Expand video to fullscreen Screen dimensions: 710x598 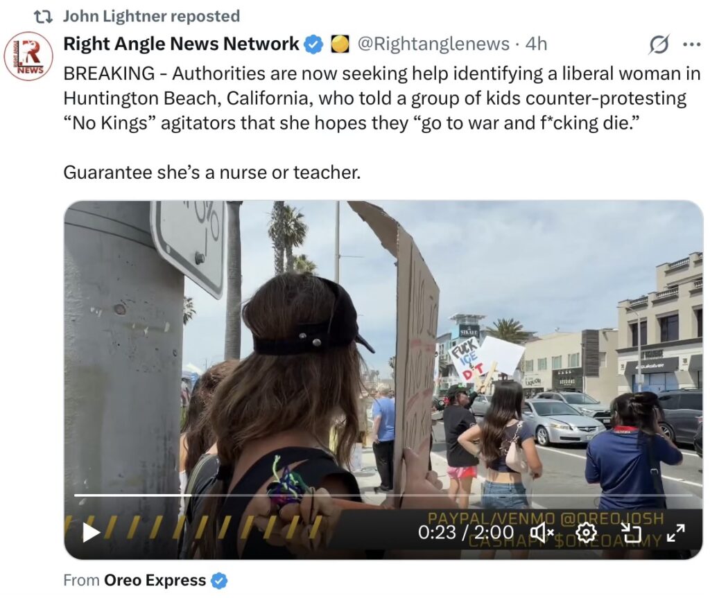tap(675, 532)
